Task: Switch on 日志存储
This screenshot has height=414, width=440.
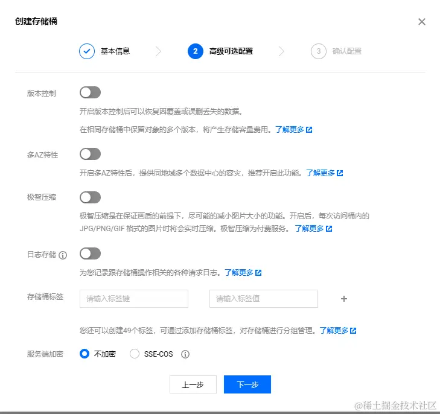Action: pyautogui.click(x=90, y=253)
